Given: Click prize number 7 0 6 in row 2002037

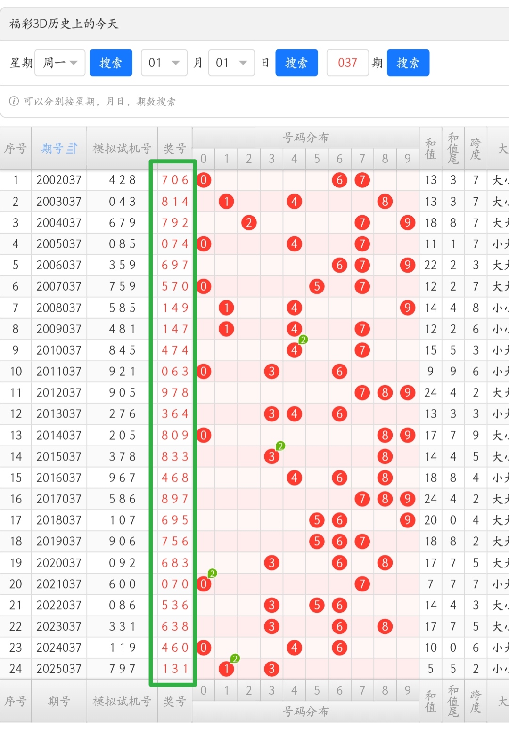Looking at the screenshot, I should tap(175, 180).
